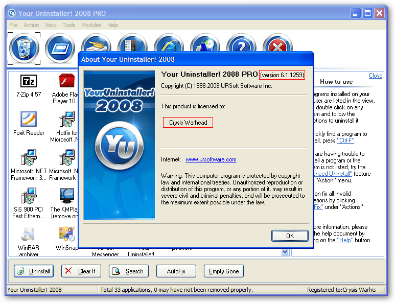Click the Search button

point(128,271)
